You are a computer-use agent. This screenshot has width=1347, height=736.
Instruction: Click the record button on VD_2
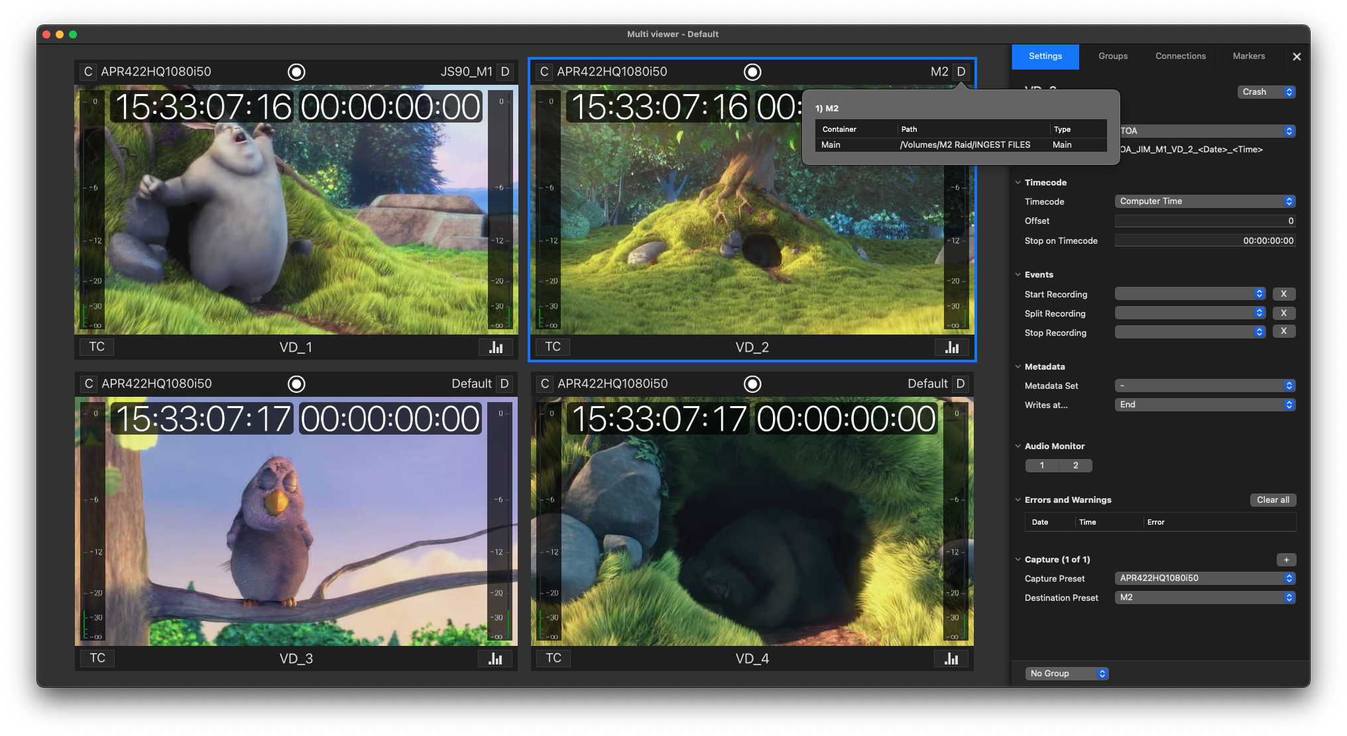coord(752,72)
